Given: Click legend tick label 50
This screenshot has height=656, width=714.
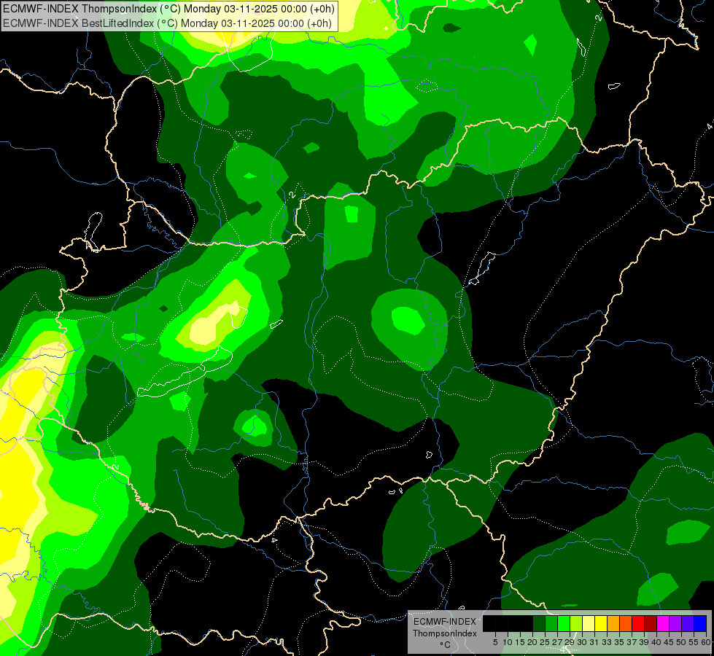Looking at the screenshot, I should [x=681, y=642].
